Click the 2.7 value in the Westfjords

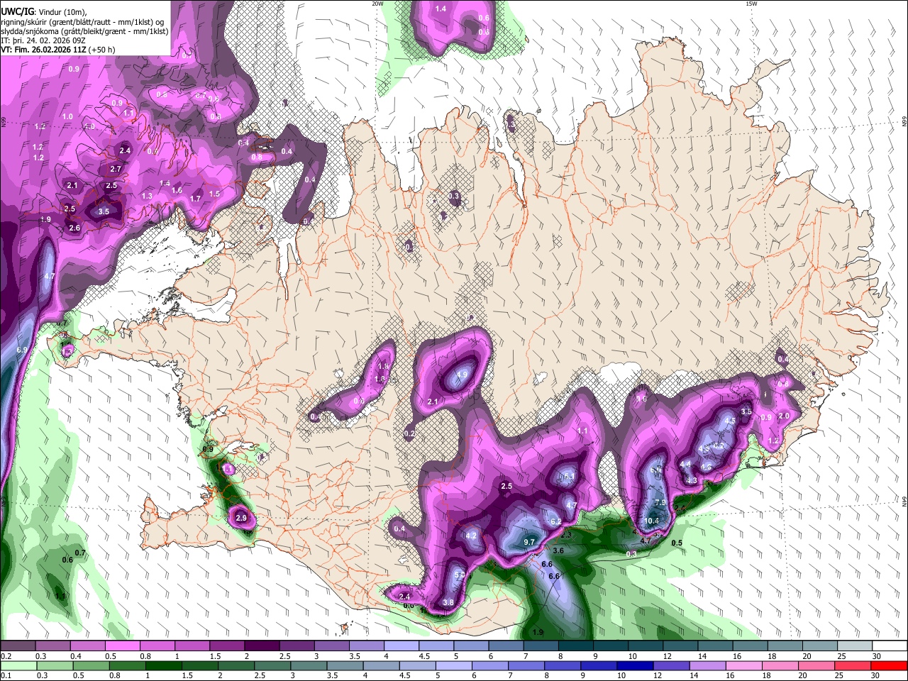pyautogui.click(x=116, y=170)
